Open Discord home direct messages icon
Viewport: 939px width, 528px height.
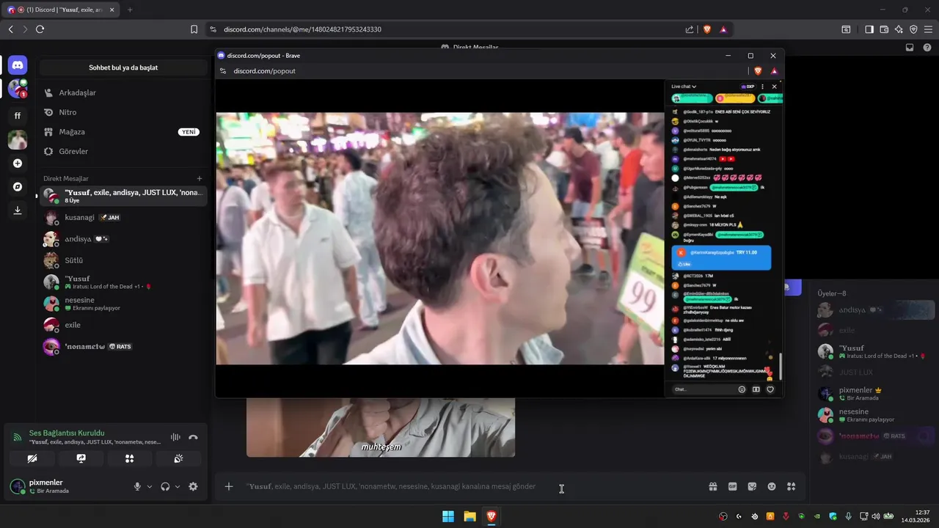click(18, 65)
